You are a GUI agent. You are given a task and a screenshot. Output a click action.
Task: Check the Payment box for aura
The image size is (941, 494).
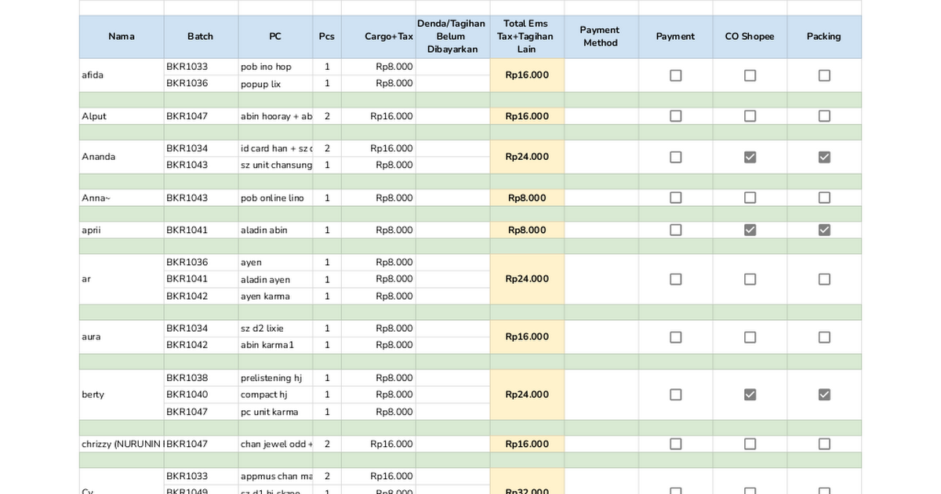[x=675, y=337]
